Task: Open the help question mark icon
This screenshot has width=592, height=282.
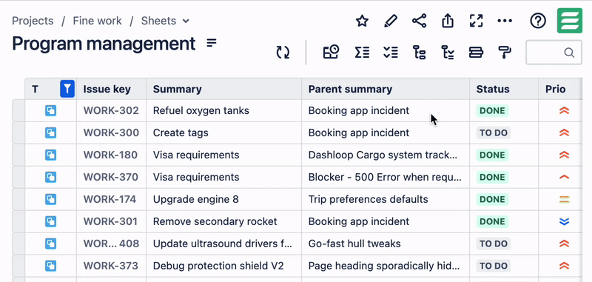Action: [538, 21]
